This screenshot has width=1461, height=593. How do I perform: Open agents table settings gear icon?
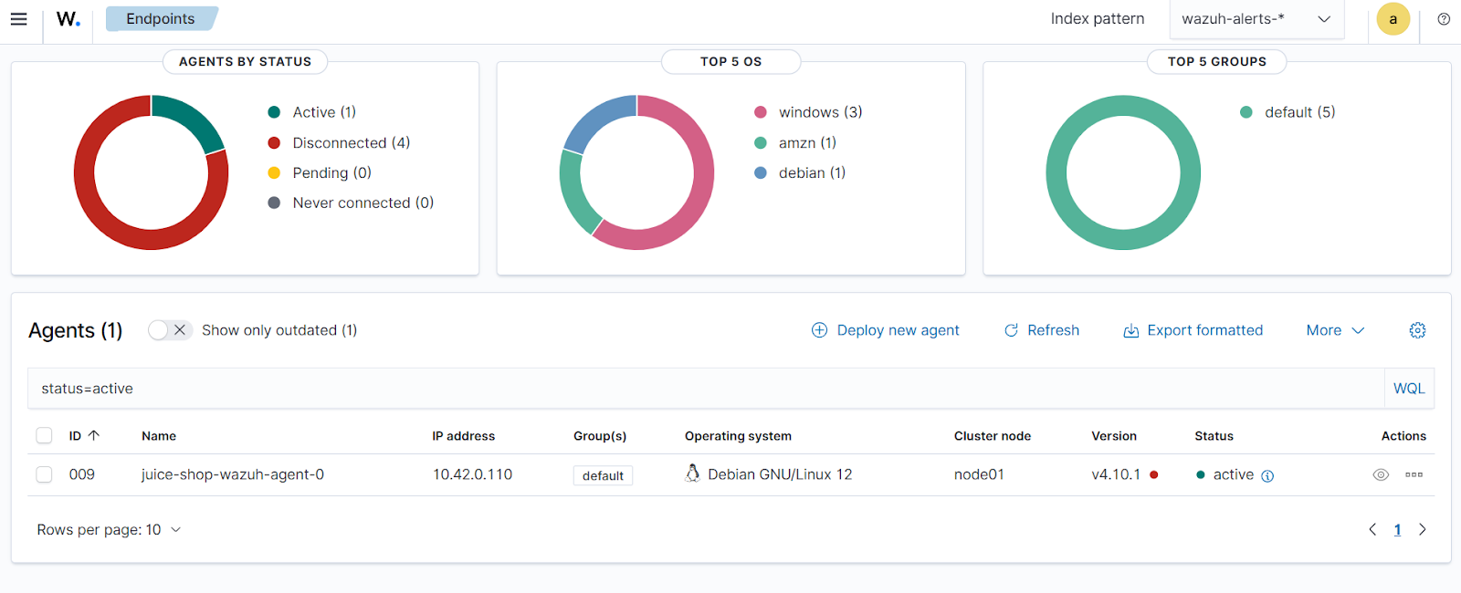point(1417,330)
